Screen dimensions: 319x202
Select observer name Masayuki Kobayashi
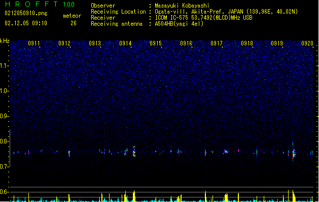click(182, 6)
